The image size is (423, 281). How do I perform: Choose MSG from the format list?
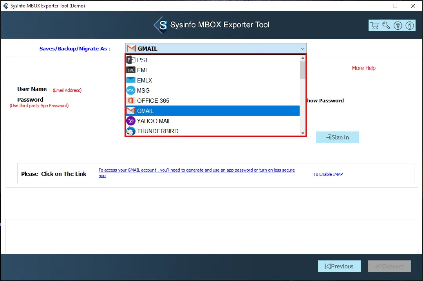(213, 90)
